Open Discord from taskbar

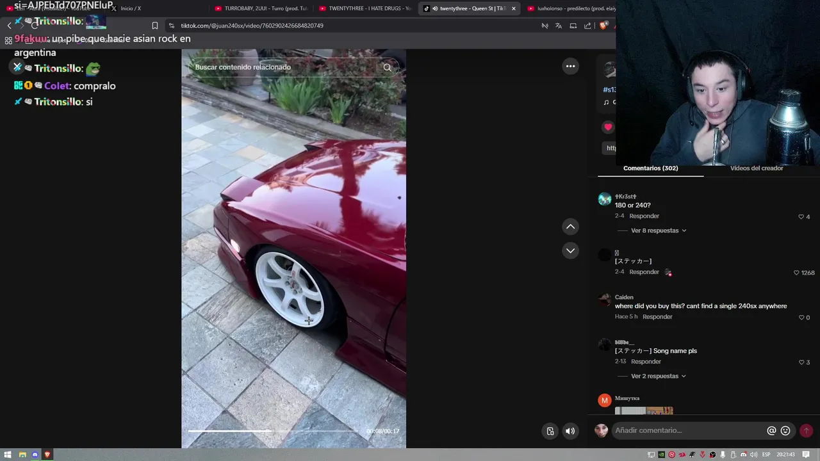point(35,455)
